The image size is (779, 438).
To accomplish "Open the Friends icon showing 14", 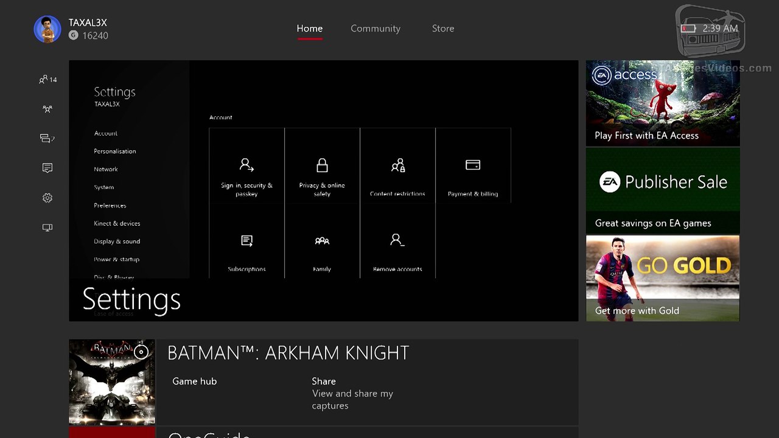I will click(47, 79).
